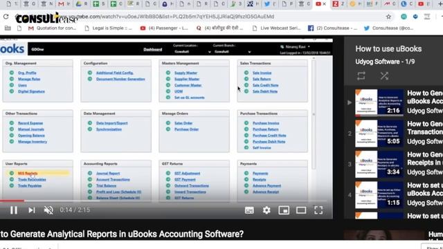Image resolution: width=443 pixels, height=249 pixels.
Task: Open Consultease Twitter bookmark
Action: (x=388, y=28)
